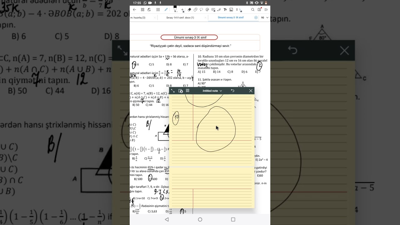Click answer 'B) 500' in the document
Screen dimensions: 400x225
pyautogui.click(x=138, y=179)
